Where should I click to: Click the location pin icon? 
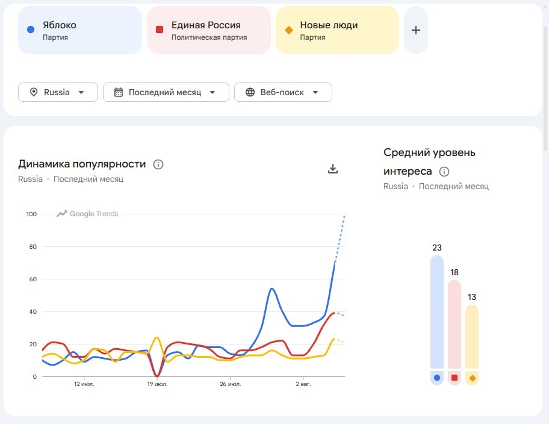coord(34,92)
